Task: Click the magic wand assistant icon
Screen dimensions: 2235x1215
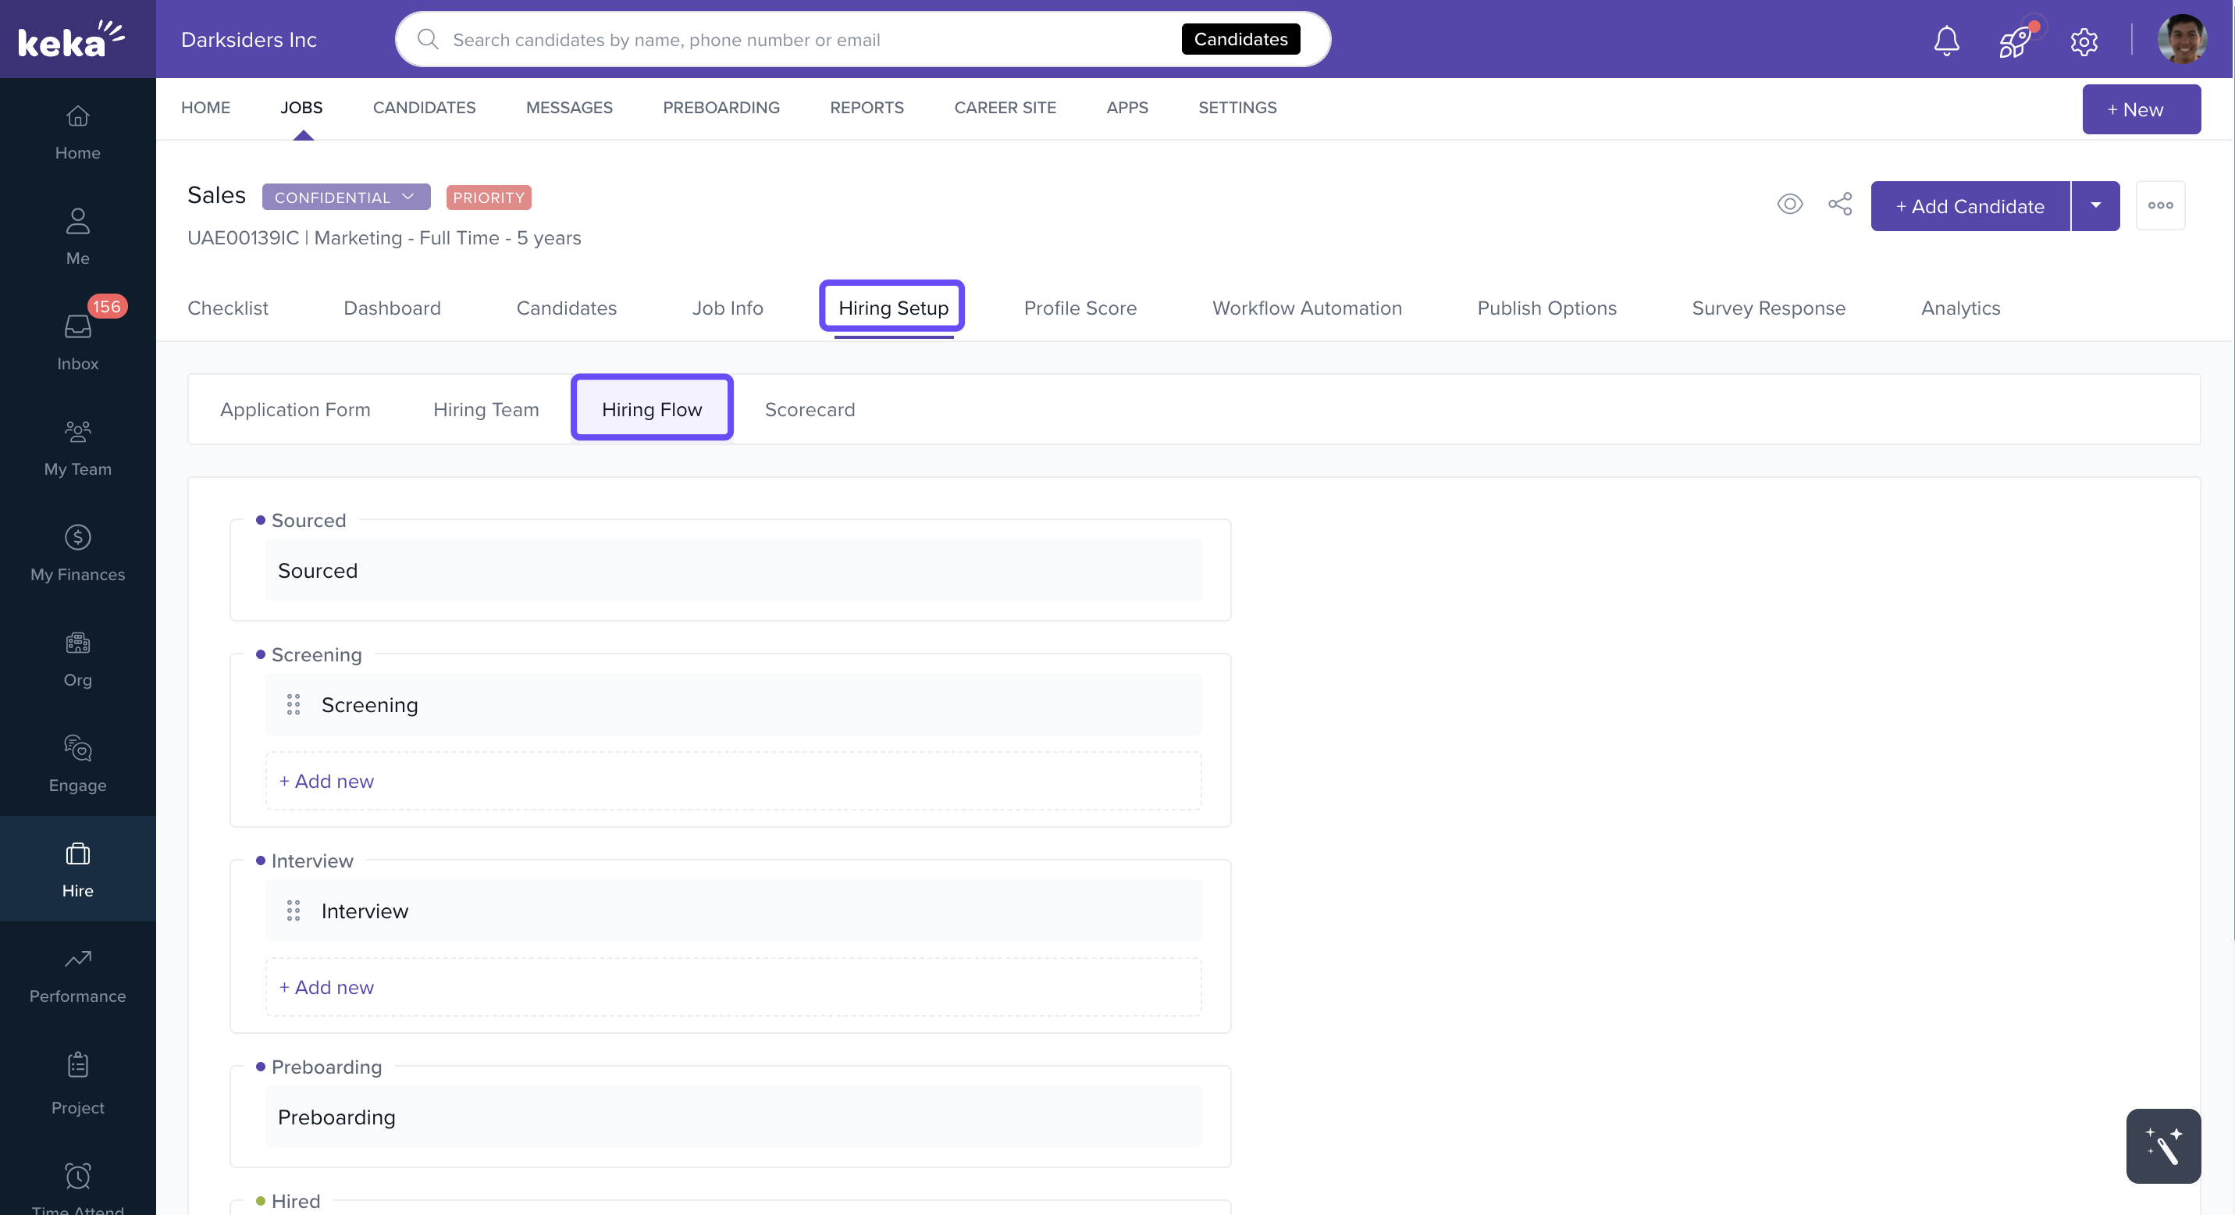Action: click(2162, 1146)
